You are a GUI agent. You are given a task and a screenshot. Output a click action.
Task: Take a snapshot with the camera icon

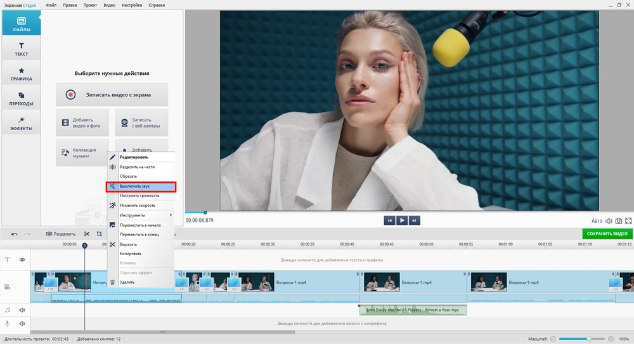pyautogui.click(x=618, y=221)
